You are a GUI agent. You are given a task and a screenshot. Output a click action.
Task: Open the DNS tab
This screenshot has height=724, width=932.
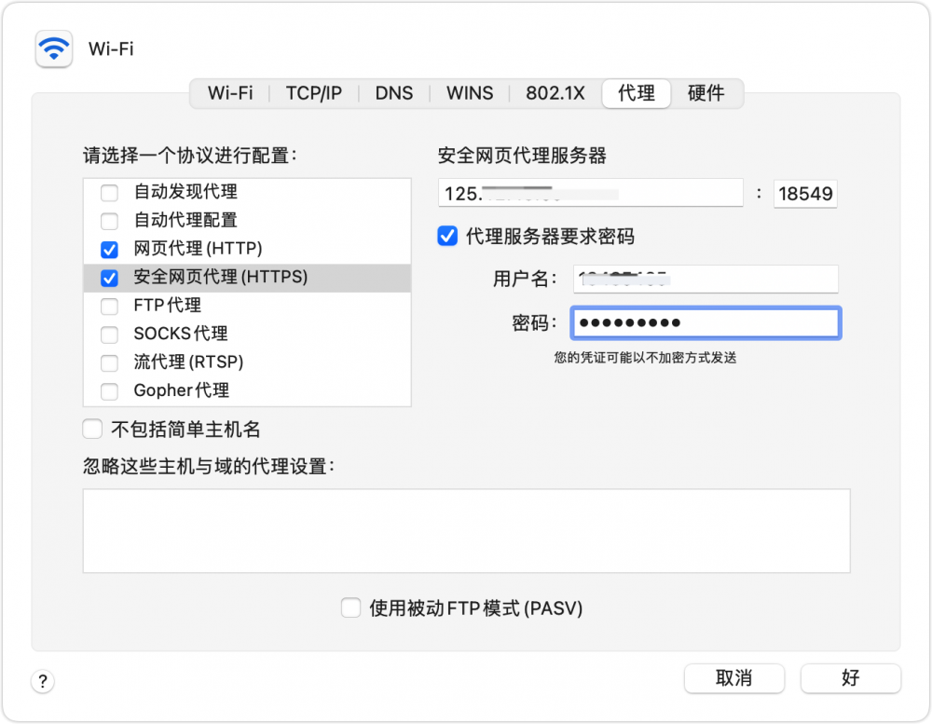click(x=394, y=93)
